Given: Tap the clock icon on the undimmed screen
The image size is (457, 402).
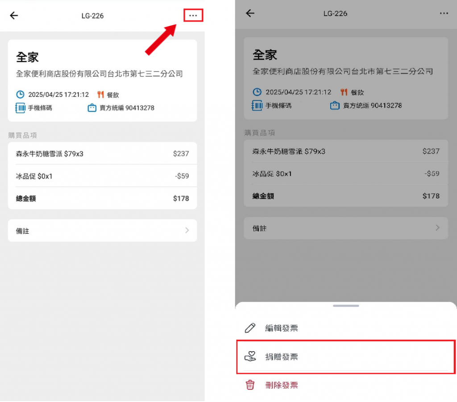Looking at the screenshot, I should (x=20, y=95).
